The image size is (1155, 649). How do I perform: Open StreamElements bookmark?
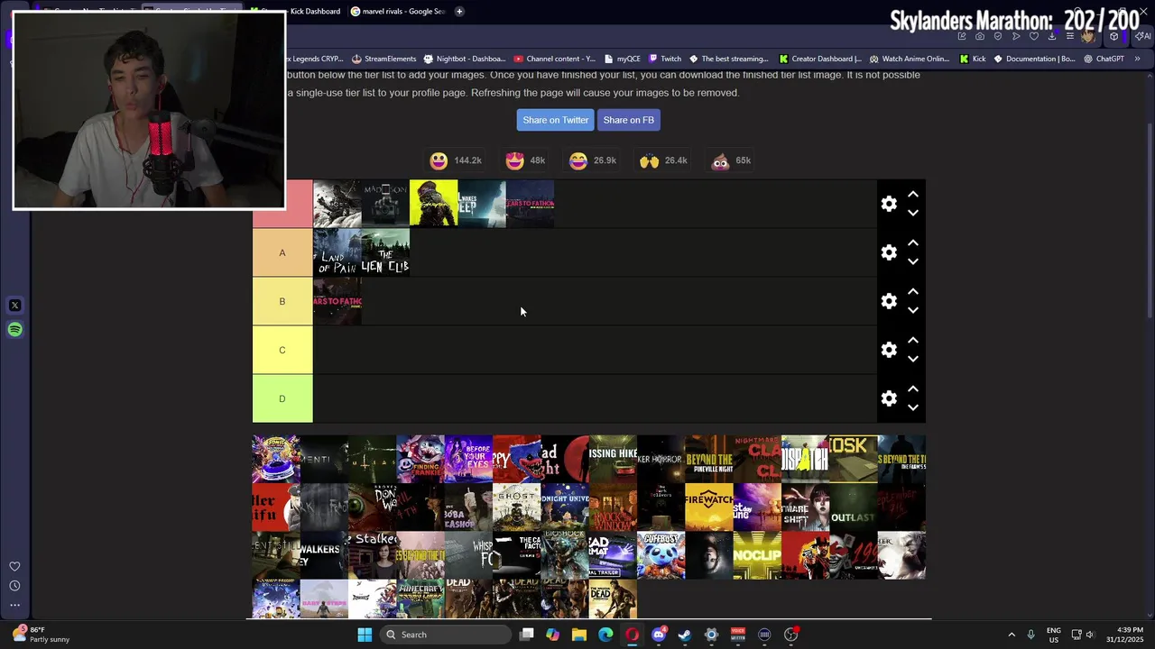(x=383, y=59)
